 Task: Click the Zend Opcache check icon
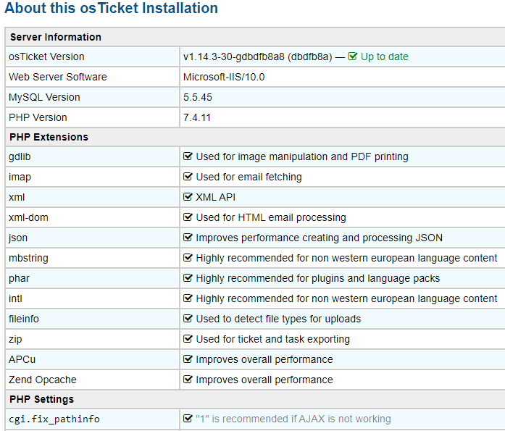188,380
